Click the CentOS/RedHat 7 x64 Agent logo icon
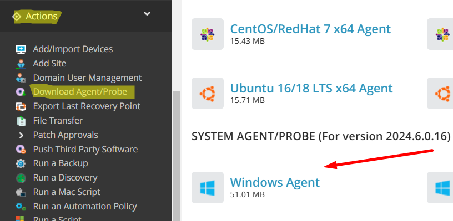The height and width of the screenshot is (221, 453). 208,34
